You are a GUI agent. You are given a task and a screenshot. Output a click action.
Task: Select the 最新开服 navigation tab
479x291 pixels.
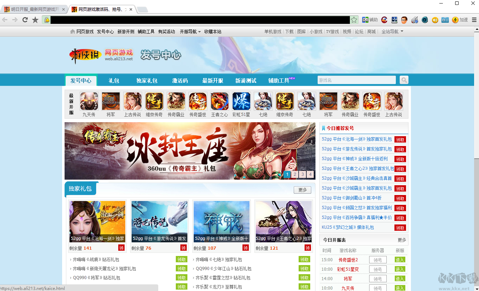[x=213, y=81]
